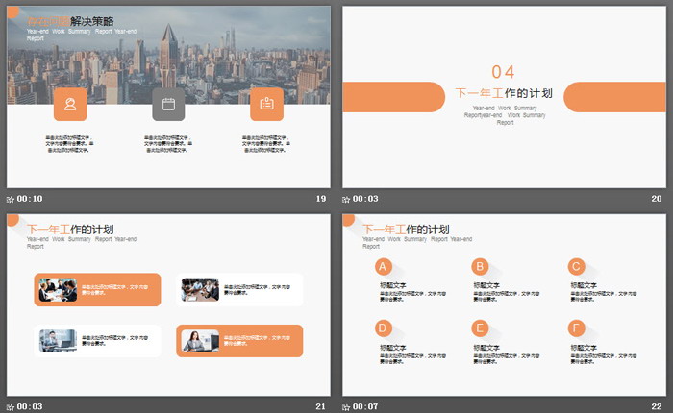Click the orange ID card icon on slide 19
Image resolution: width=673 pixels, height=413 pixels.
click(x=266, y=105)
